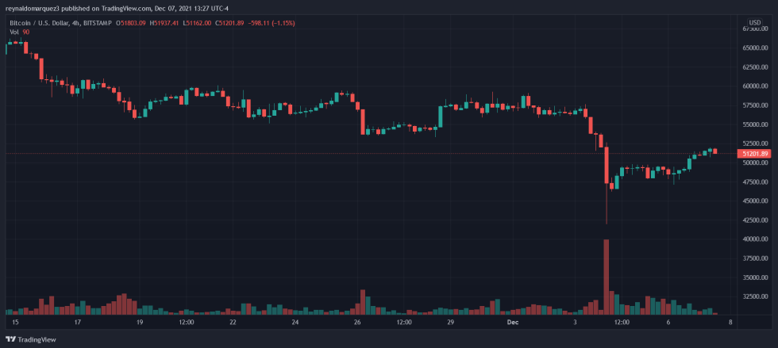778x348 pixels.
Task: Click the date label 24 on time axis
Action: coord(295,322)
